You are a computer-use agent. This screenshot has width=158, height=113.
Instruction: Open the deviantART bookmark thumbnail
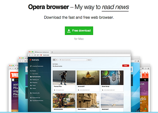point(88,78)
